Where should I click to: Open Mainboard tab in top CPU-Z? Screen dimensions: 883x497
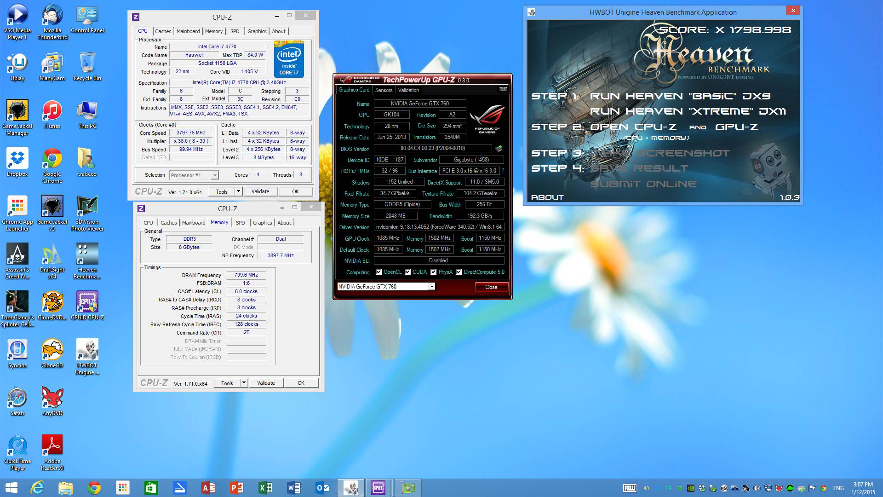188,31
